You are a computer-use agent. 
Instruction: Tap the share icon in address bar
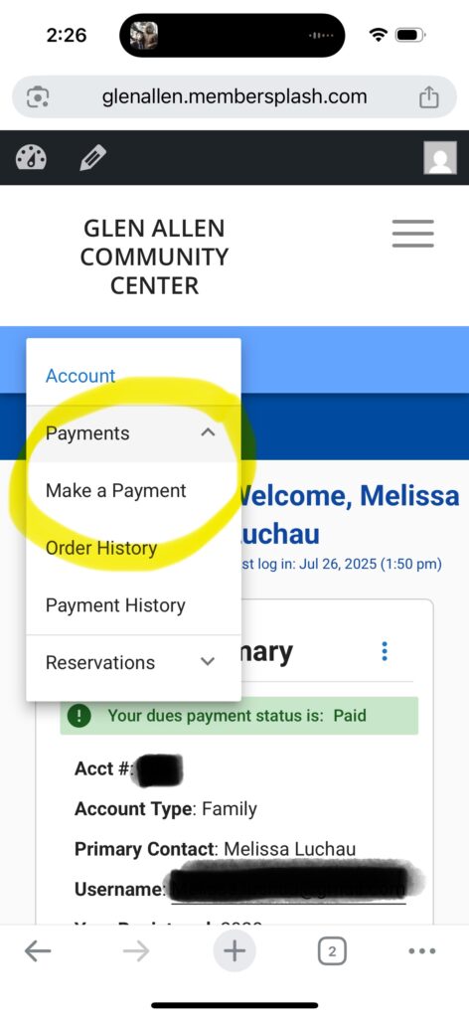[x=429, y=97]
